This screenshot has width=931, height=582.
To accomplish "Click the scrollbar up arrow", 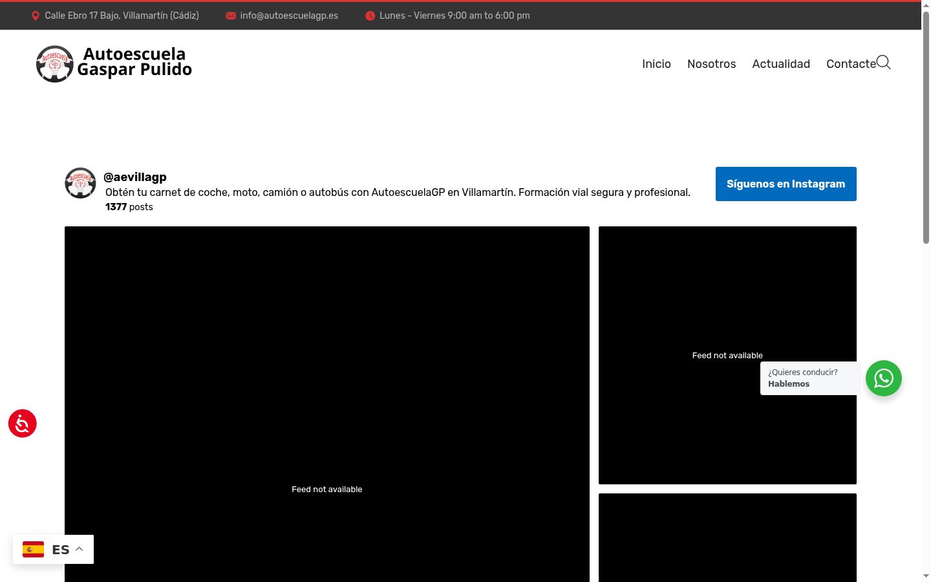I will [x=926, y=6].
